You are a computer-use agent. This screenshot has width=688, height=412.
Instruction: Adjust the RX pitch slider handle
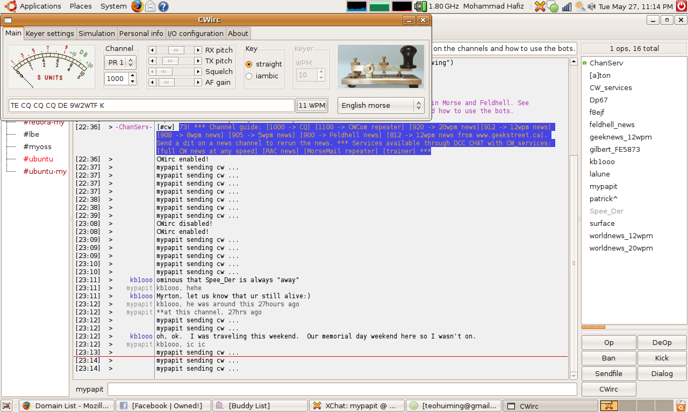point(176,50)
